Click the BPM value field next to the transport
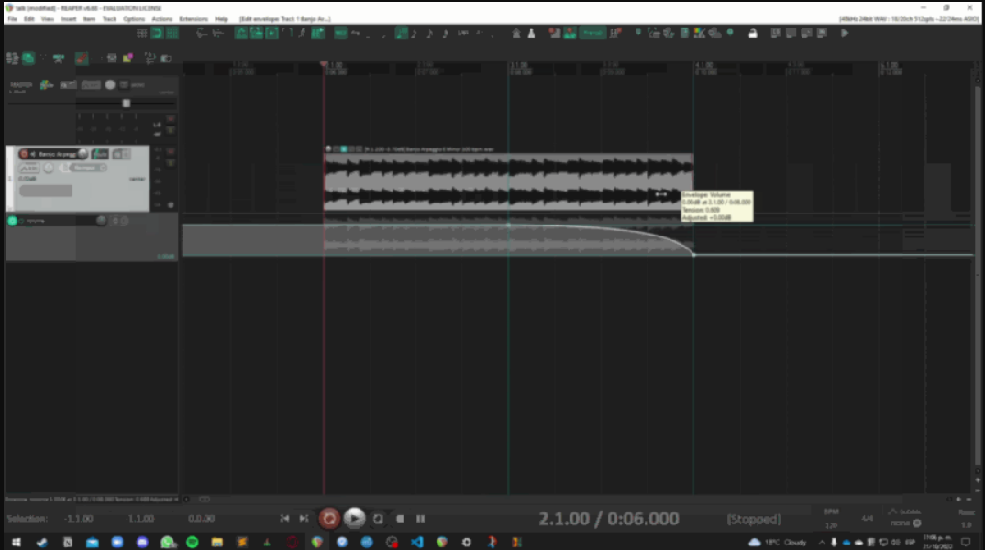This screenshot has width=985, height=550. coord(831,524)
